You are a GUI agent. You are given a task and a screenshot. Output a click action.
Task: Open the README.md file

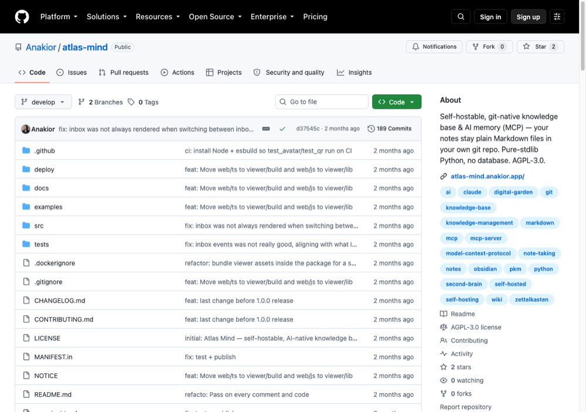53,394
